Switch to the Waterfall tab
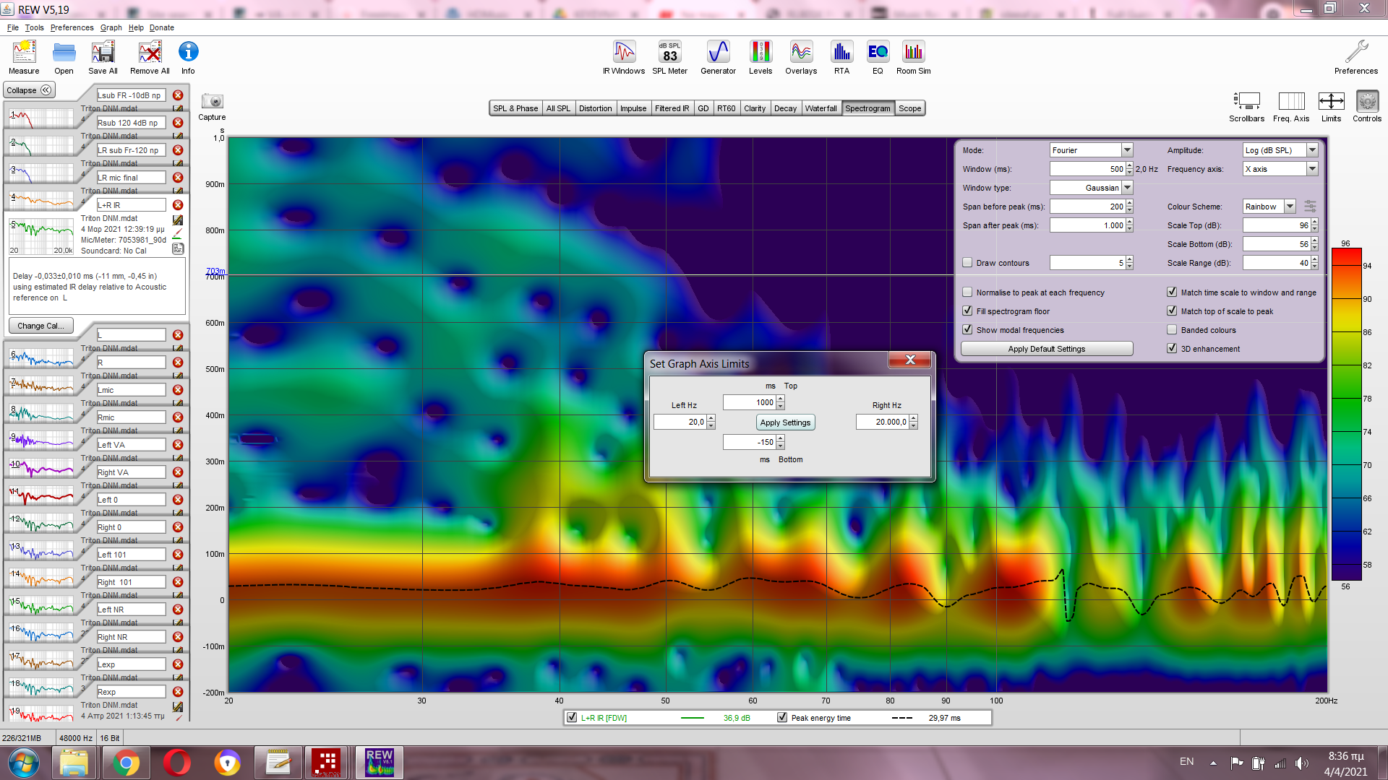This screenshot has width=1388, height=780. [x=821, y=108]
